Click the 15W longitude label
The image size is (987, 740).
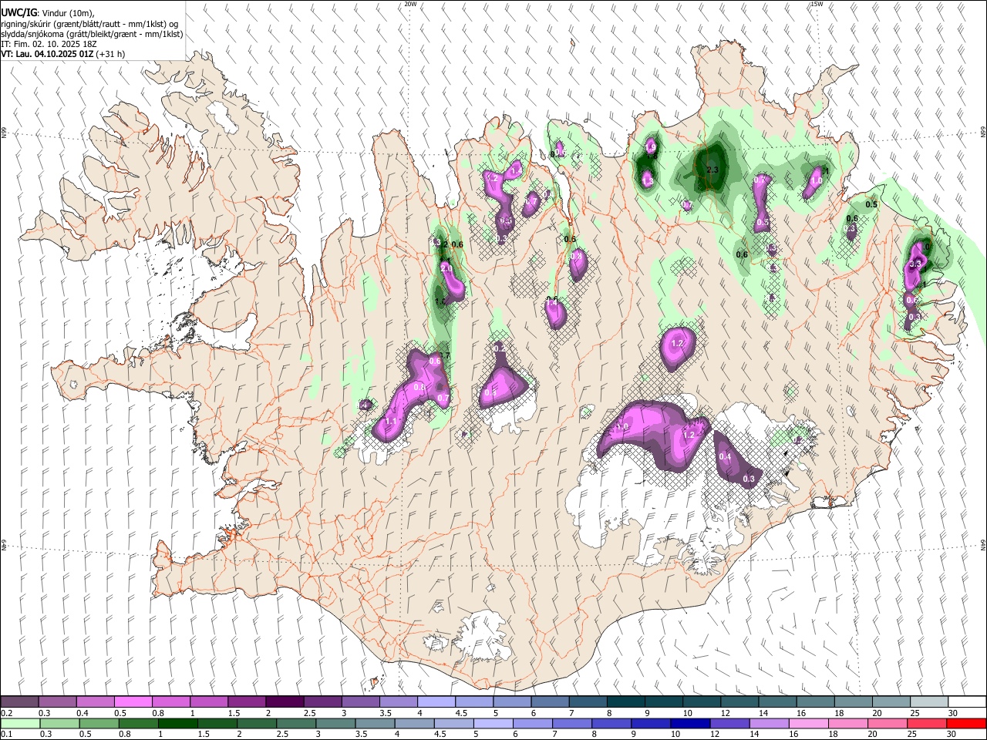(x=817, y=4)
